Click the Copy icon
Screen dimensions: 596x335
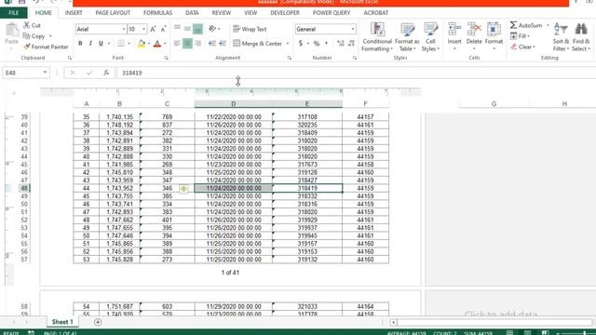(x=26, y=36)
